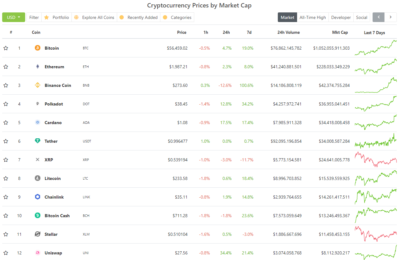This screenshot has width=399, height=260.
Task: Star the Stellar row
Action: tap(6, 234)
